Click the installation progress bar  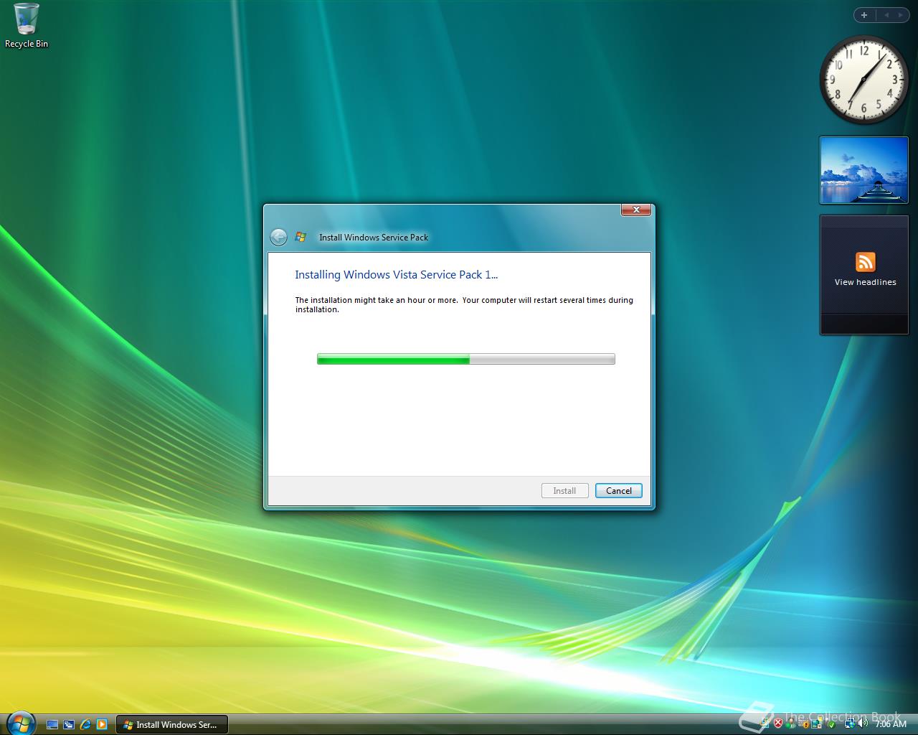click(x=465, y=359)
